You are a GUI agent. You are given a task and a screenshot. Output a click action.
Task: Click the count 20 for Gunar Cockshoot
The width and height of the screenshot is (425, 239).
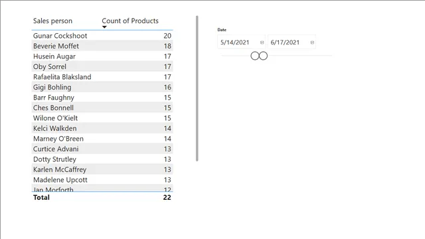pyautogui.click(x=167, y=36)
